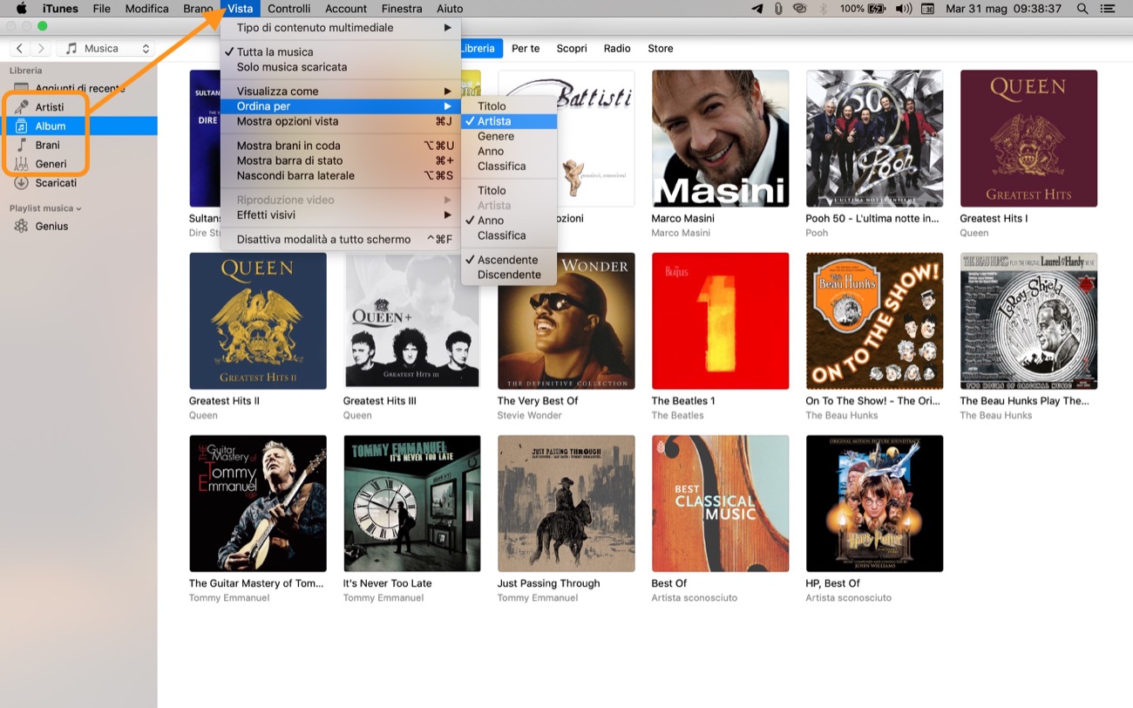Open the Account menu
This screenshot has height=708, width=1133.
click(x=346, y=9)
